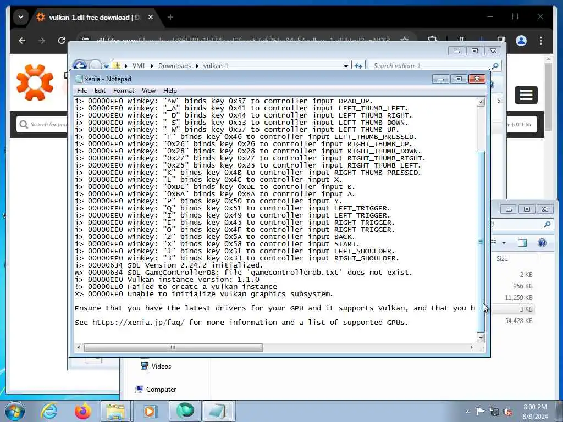Click vulkan-1 in the Explorer address path
The image size is (563, 422).
point(216,66)
